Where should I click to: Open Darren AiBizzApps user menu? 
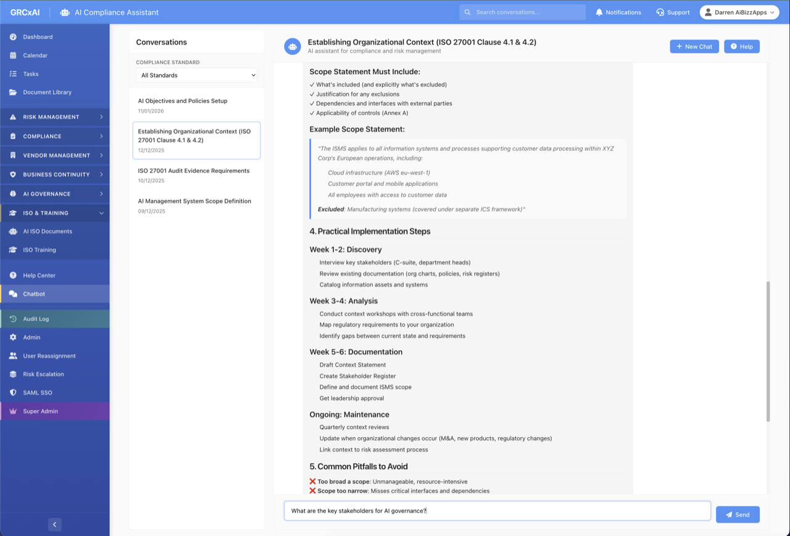[x=739, y=12]
